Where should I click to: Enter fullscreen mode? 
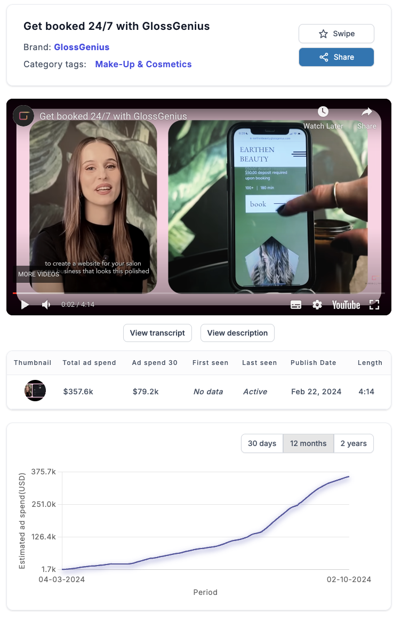(374, 305)
